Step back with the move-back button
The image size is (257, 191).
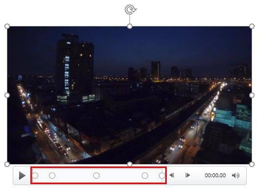[x=172, y=175]
